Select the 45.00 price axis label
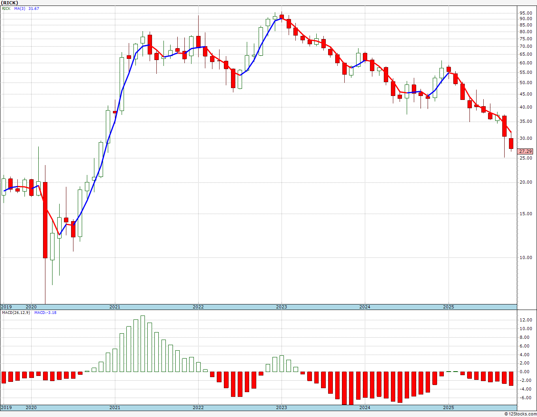Screen dimensions: 537x417 [x=526, y=94]
